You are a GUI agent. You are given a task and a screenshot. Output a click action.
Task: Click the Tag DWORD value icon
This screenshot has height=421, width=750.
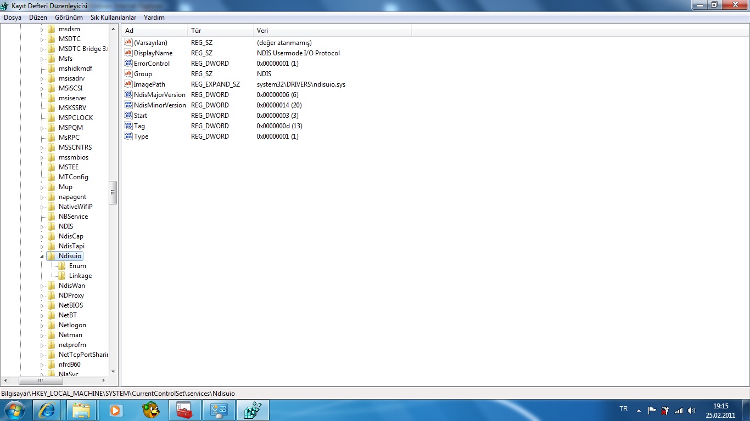pyautogui.click(x=128, y=126)
